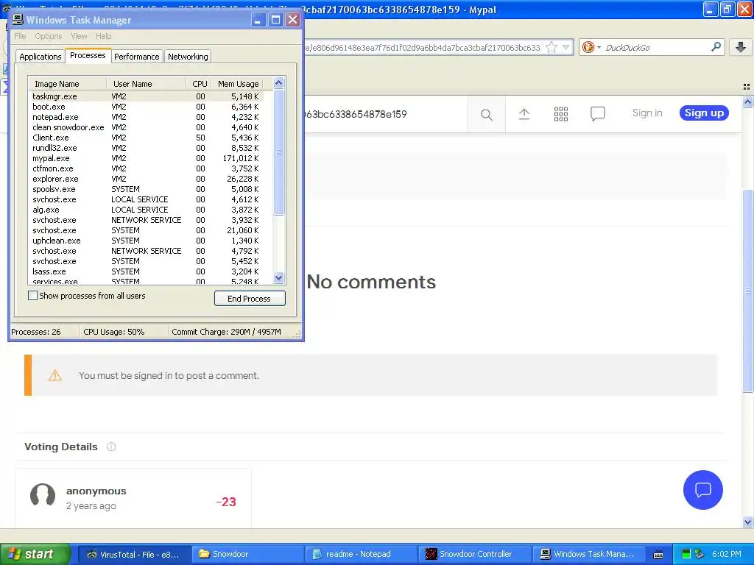Image resolution: width=754 pixels, height=565 pixels.
Task: Click the keyboard icon on the taskbar
Action: pos(658,555)
